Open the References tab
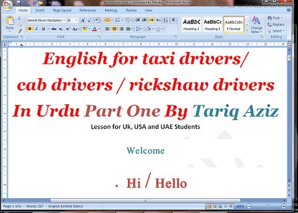The image size is (298, 213). click(88, 11)
